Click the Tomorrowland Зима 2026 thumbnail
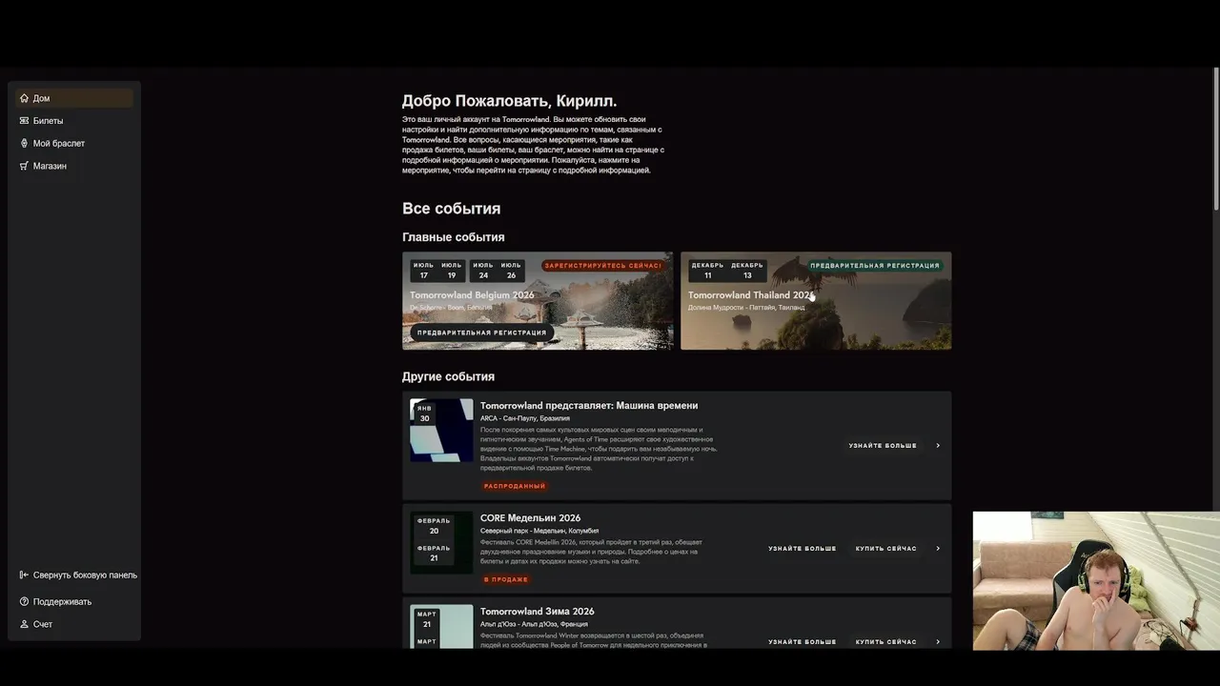Image resolution: width=1220 pixels, height=686 pixels. click(x=441, y=627)
